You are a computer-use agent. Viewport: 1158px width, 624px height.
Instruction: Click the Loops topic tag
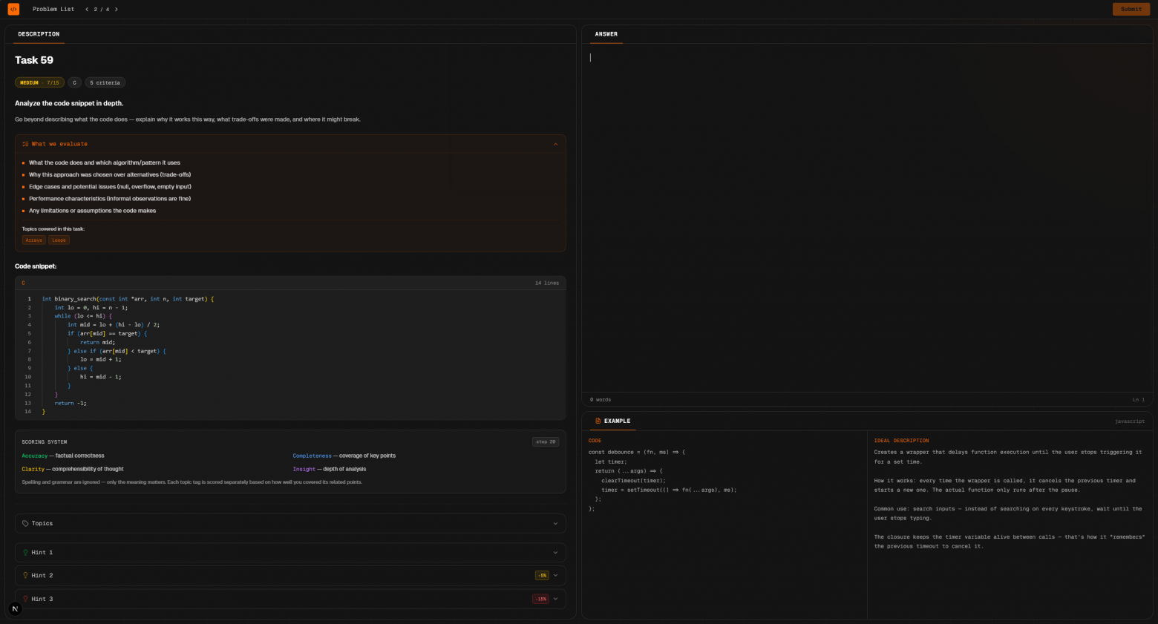click(59, 240)
